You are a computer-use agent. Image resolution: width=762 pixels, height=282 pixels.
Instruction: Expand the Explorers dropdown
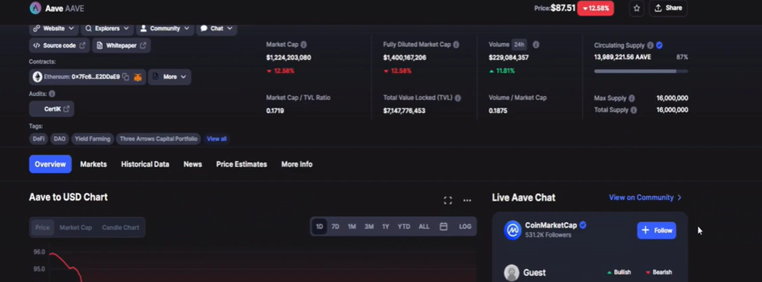coord(107,28)
